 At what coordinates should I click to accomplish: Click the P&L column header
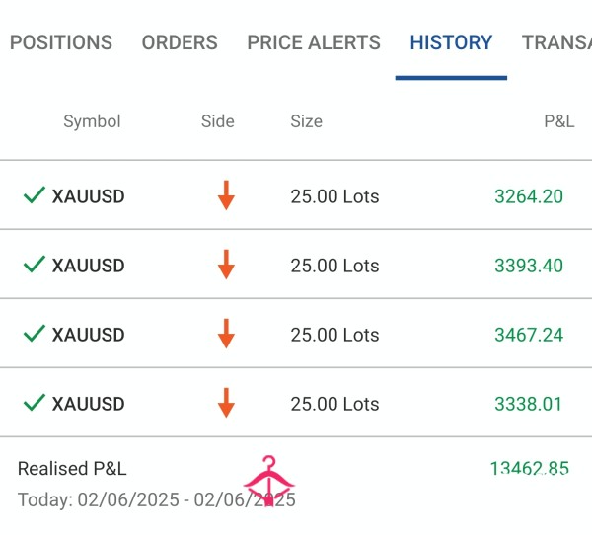tap(559, 121)
